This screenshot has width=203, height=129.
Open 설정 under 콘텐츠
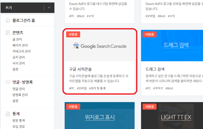tap(15, 69)
